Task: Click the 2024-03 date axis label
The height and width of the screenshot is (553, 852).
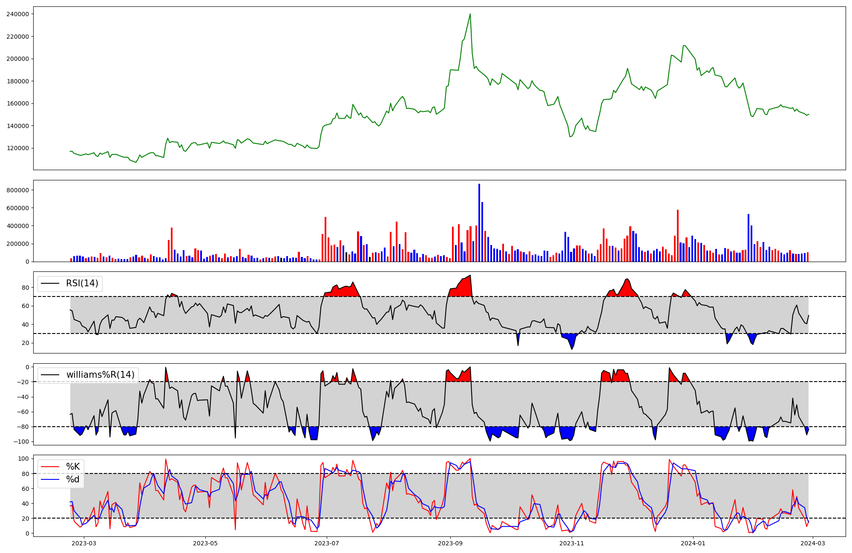Action: coord(813,543)
